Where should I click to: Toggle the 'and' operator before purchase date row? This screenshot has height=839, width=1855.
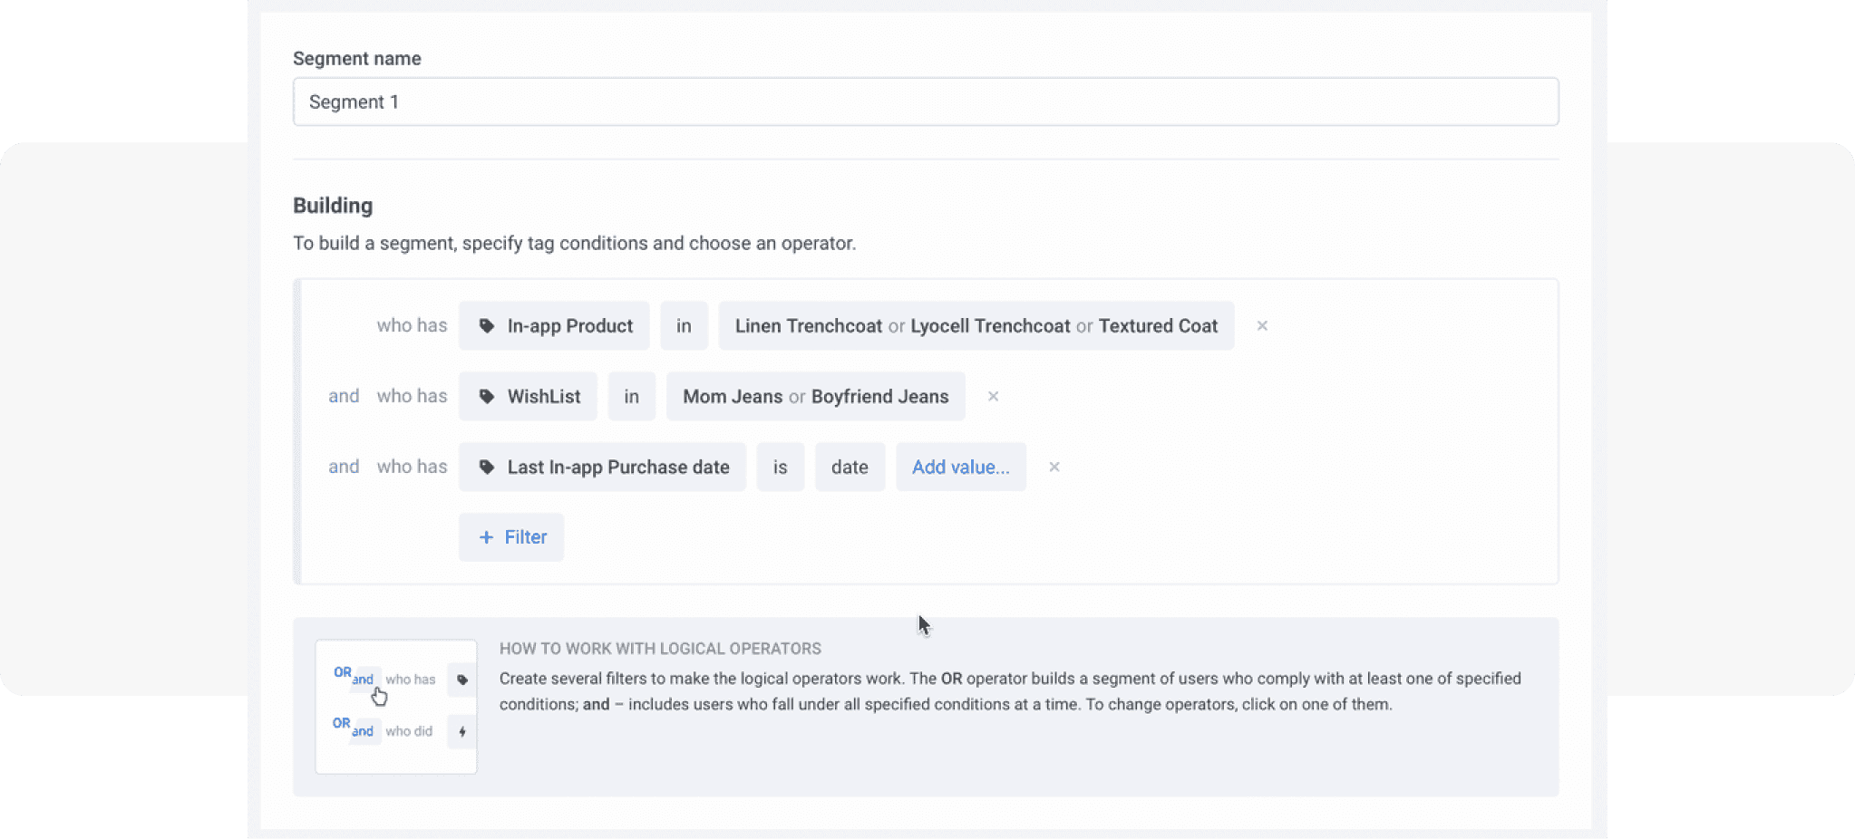[x=344, y=467]
